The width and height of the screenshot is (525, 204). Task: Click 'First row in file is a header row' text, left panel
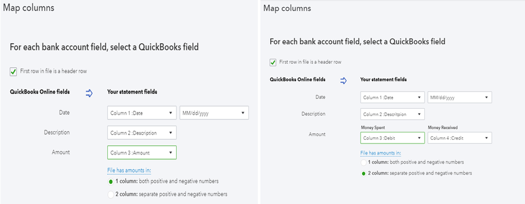(x=54, y=72)
